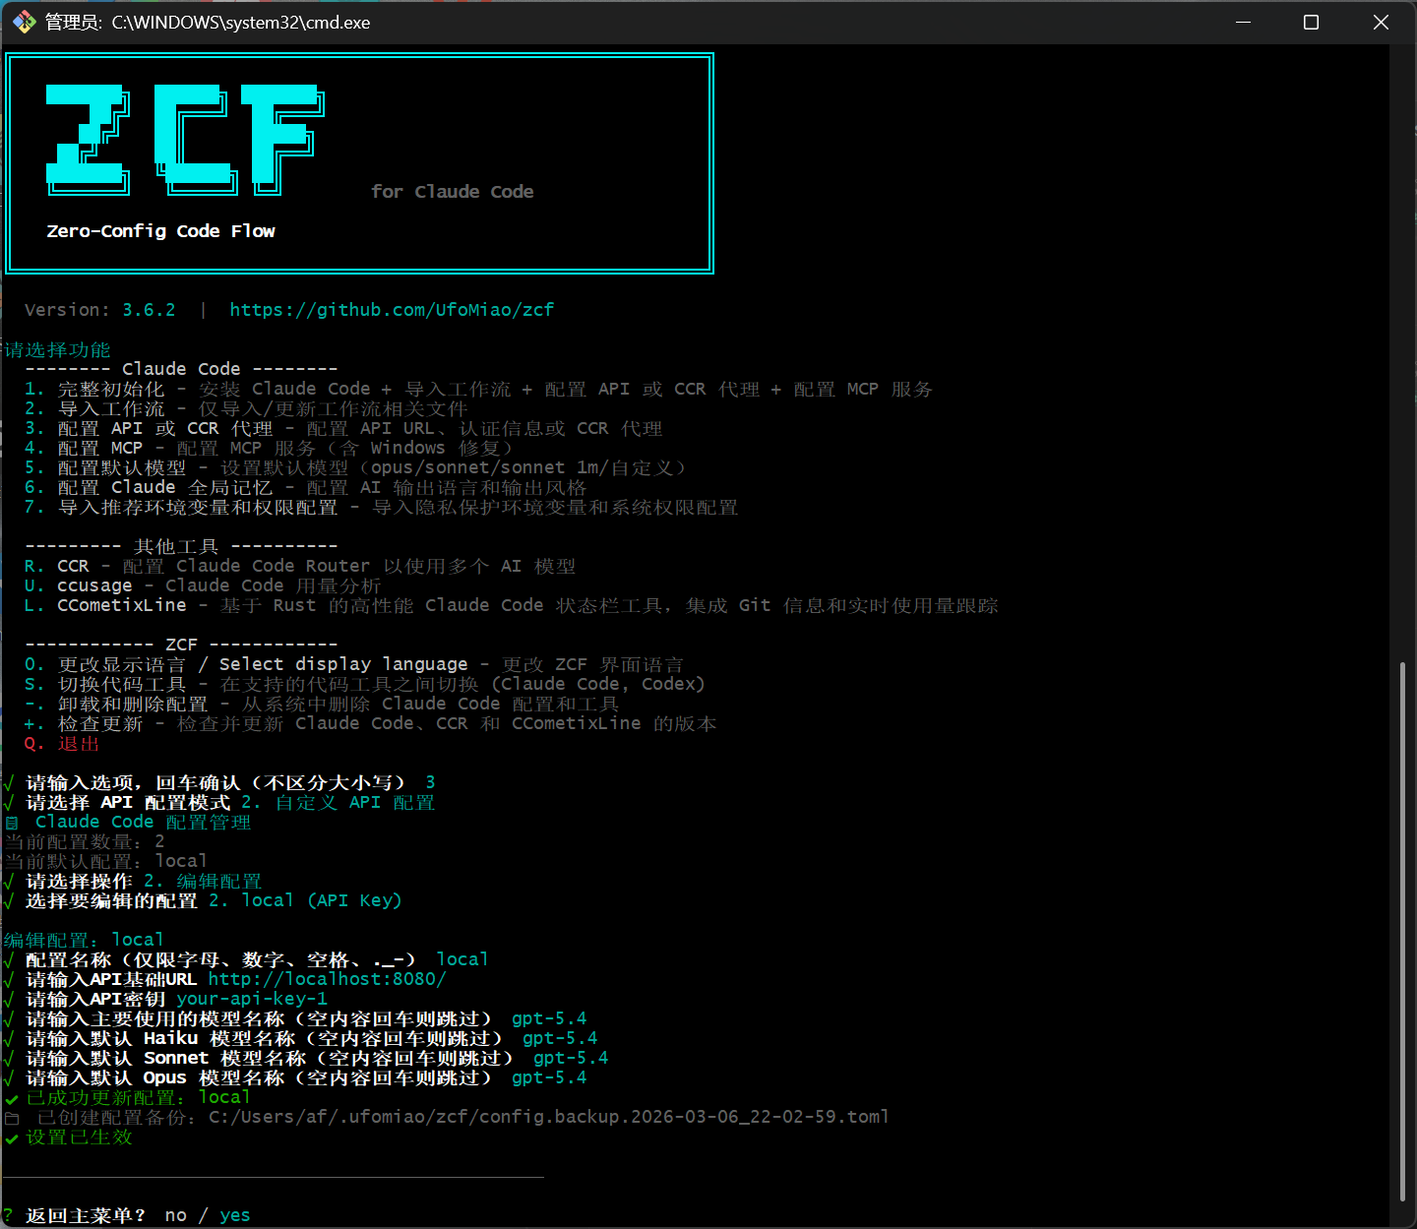Select 'no' in the 返回主菜单 prompt
Screen dimensions: 1417x1229
point(176,1215)
